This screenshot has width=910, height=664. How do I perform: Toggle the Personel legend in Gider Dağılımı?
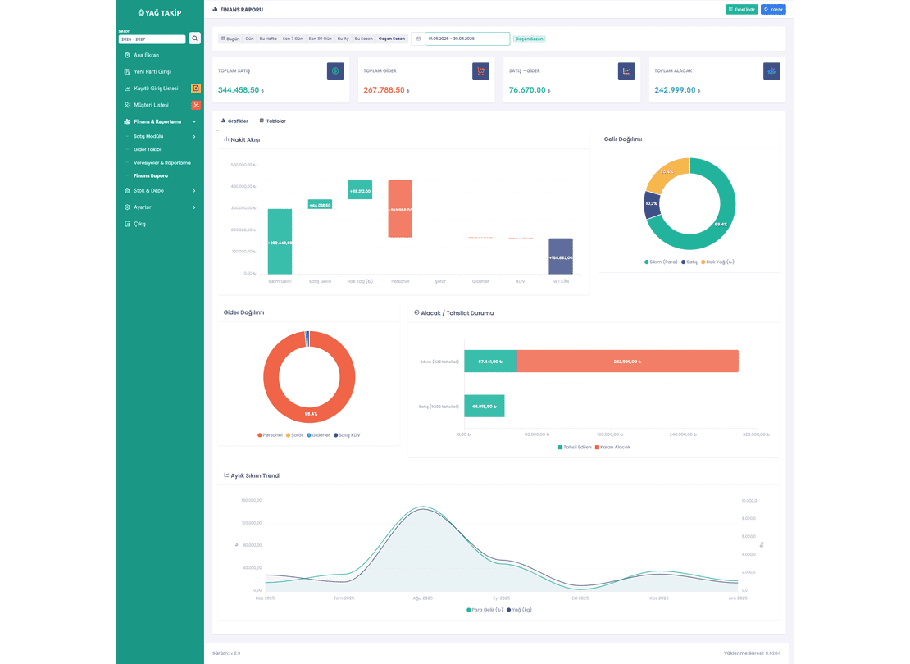[270, 435]
